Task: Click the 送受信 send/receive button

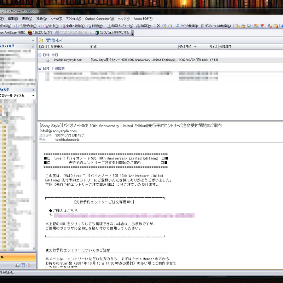Action: coord(28,26)
